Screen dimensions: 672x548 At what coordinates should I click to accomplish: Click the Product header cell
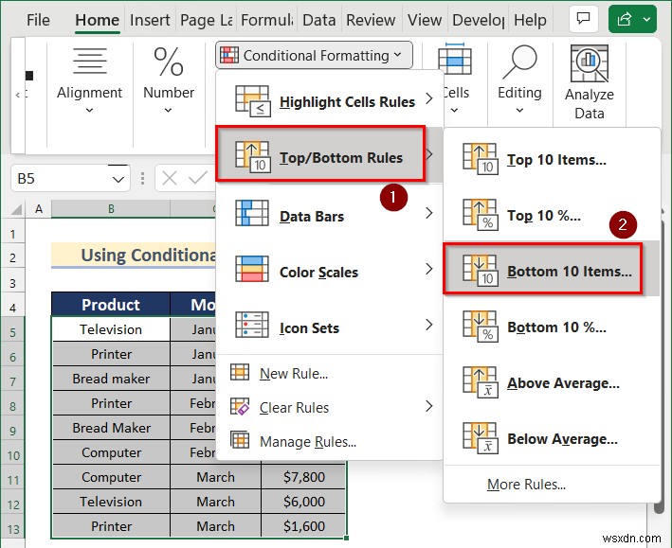pyautogui.click(x=111, y=305)
